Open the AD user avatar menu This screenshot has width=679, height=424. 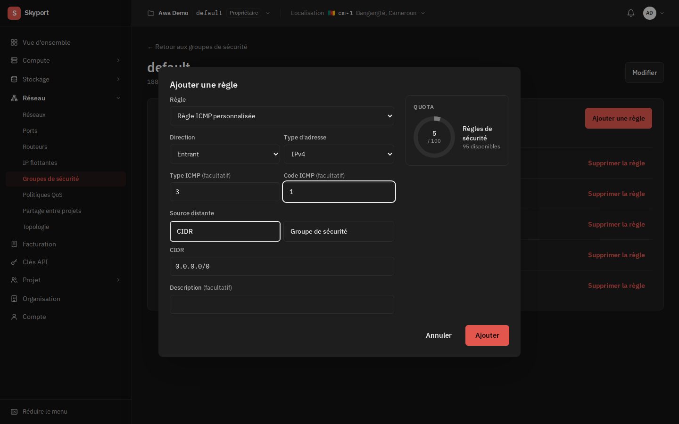pos(650,13)
